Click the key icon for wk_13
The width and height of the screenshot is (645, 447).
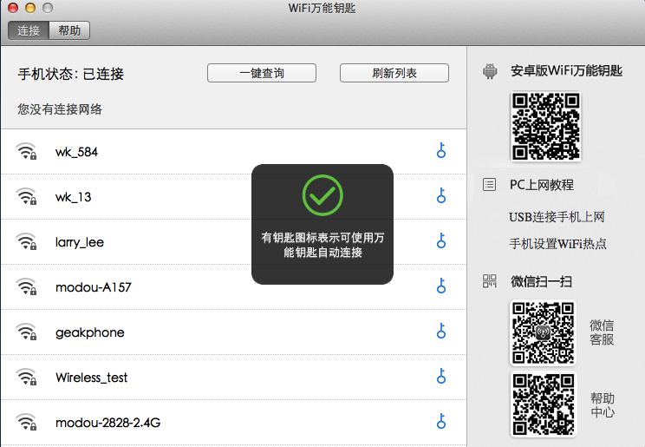(x=441, y=195)
